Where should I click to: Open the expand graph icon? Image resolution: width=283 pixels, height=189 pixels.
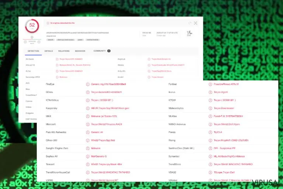[x=195, y=23]
